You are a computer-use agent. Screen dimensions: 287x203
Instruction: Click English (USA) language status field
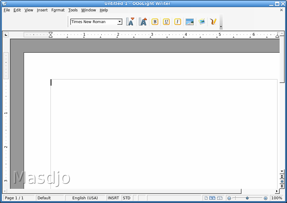tap(85, 198)
